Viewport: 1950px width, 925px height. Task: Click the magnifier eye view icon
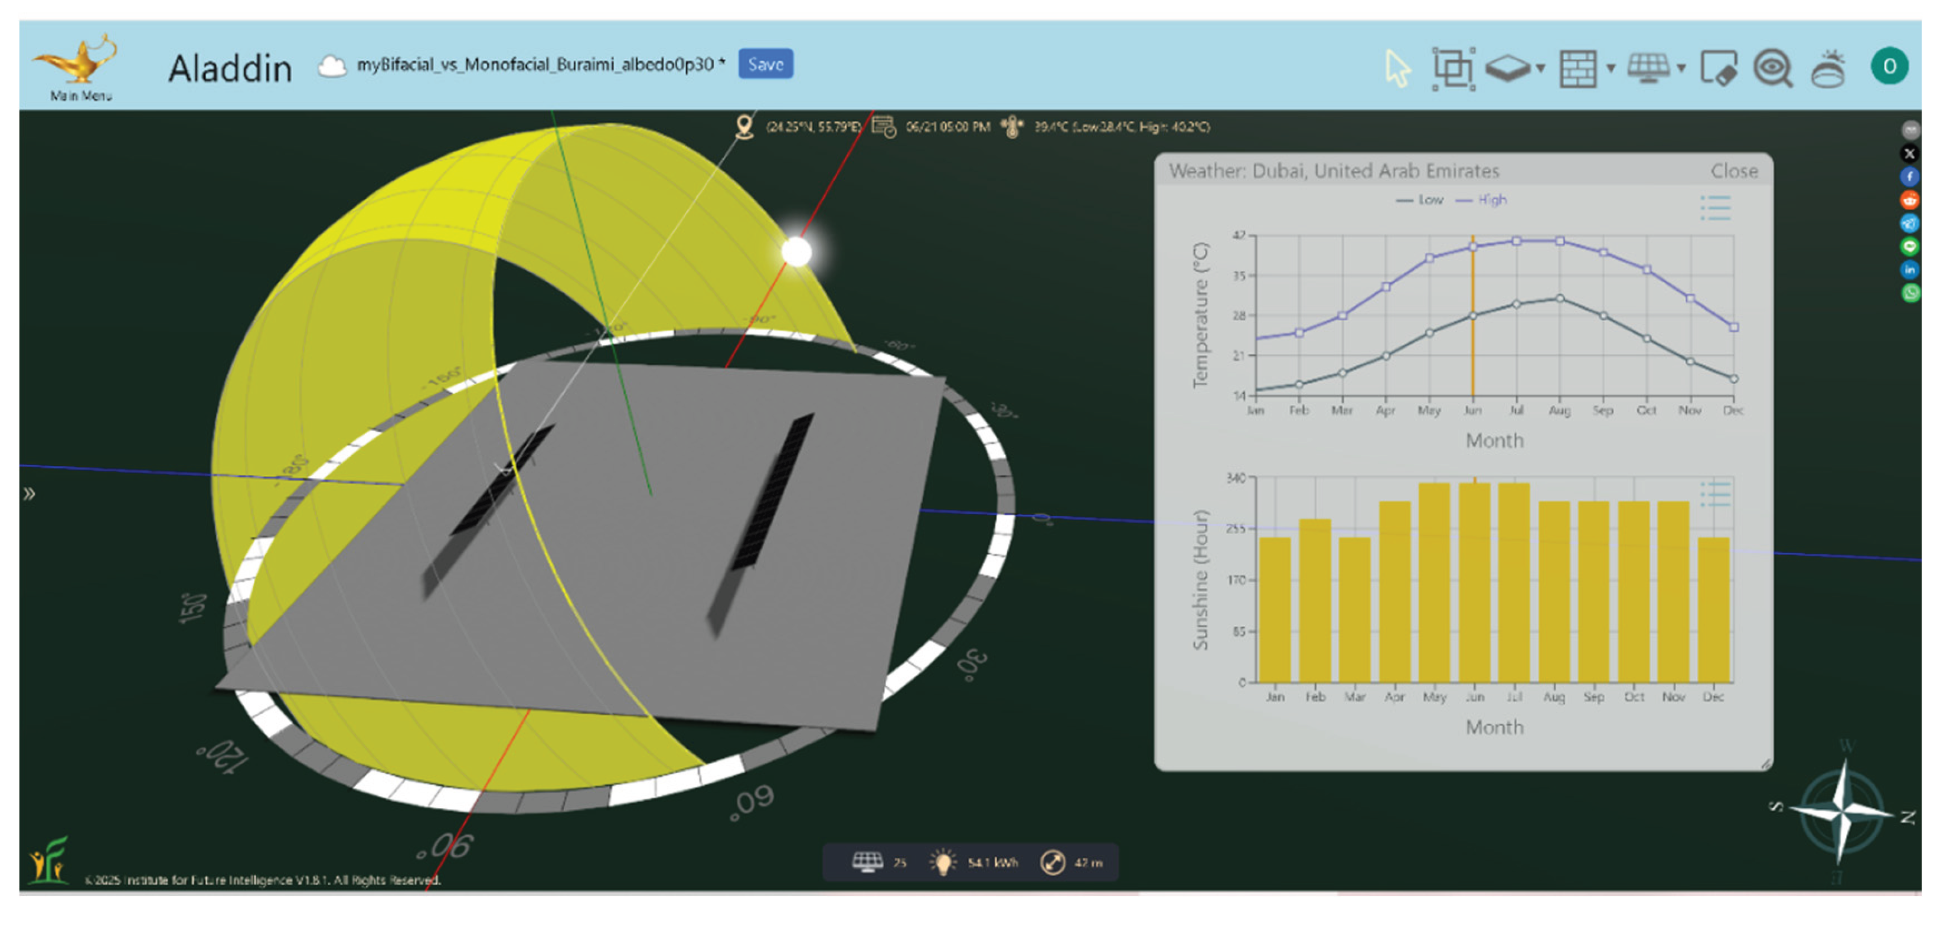(1773, 69)
